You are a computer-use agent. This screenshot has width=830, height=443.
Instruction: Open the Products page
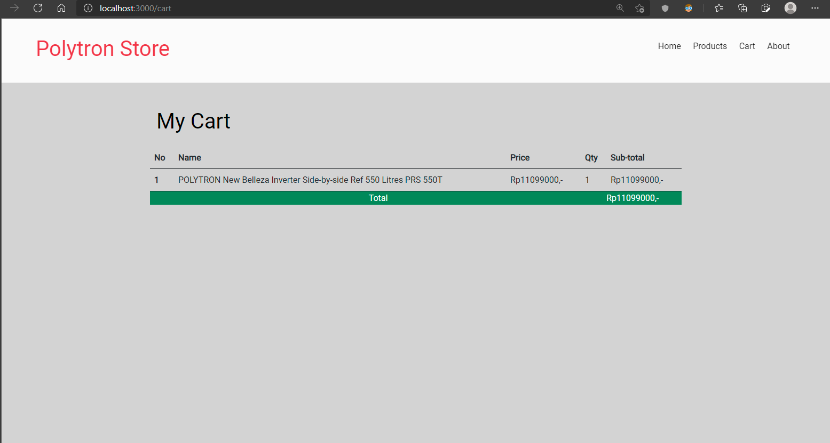709,46
